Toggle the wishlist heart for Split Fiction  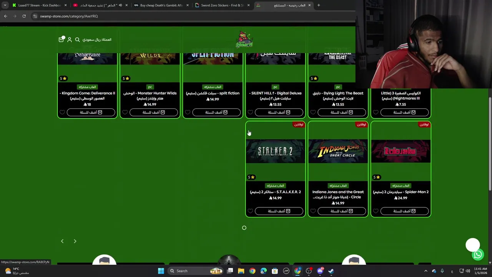click(188, 112)
